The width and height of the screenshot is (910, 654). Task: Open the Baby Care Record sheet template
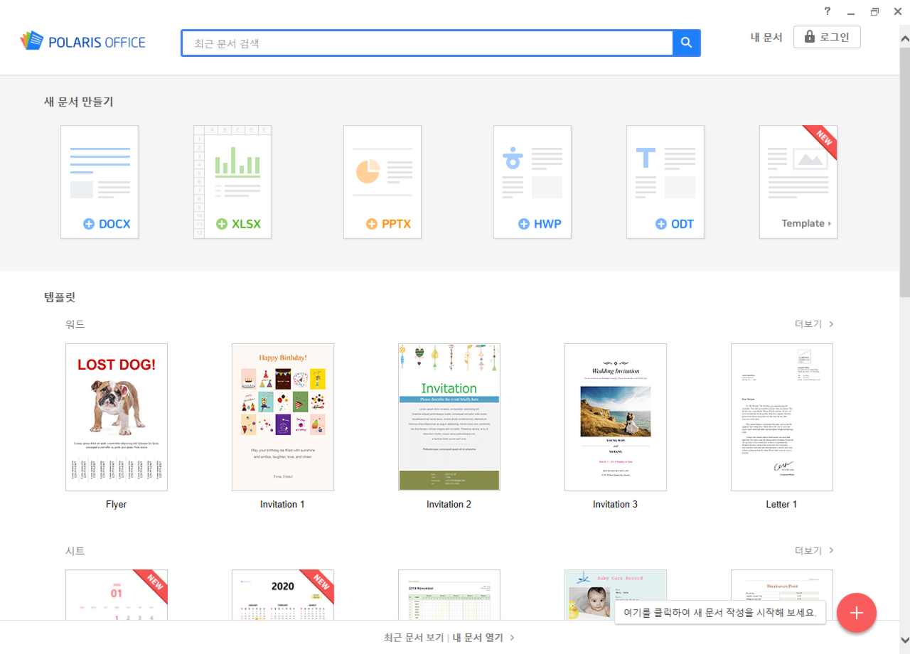click(616, 595)
